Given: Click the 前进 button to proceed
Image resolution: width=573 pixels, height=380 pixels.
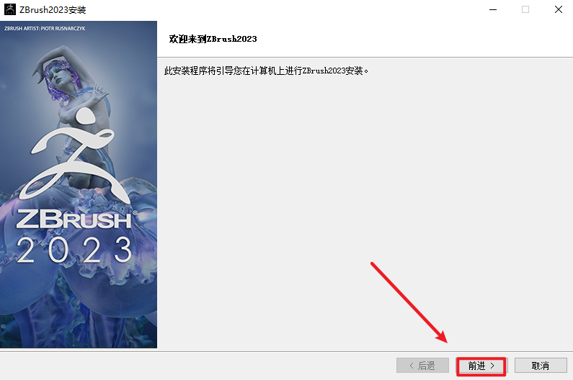Looking at the screenshot, I should pos(481,366).
